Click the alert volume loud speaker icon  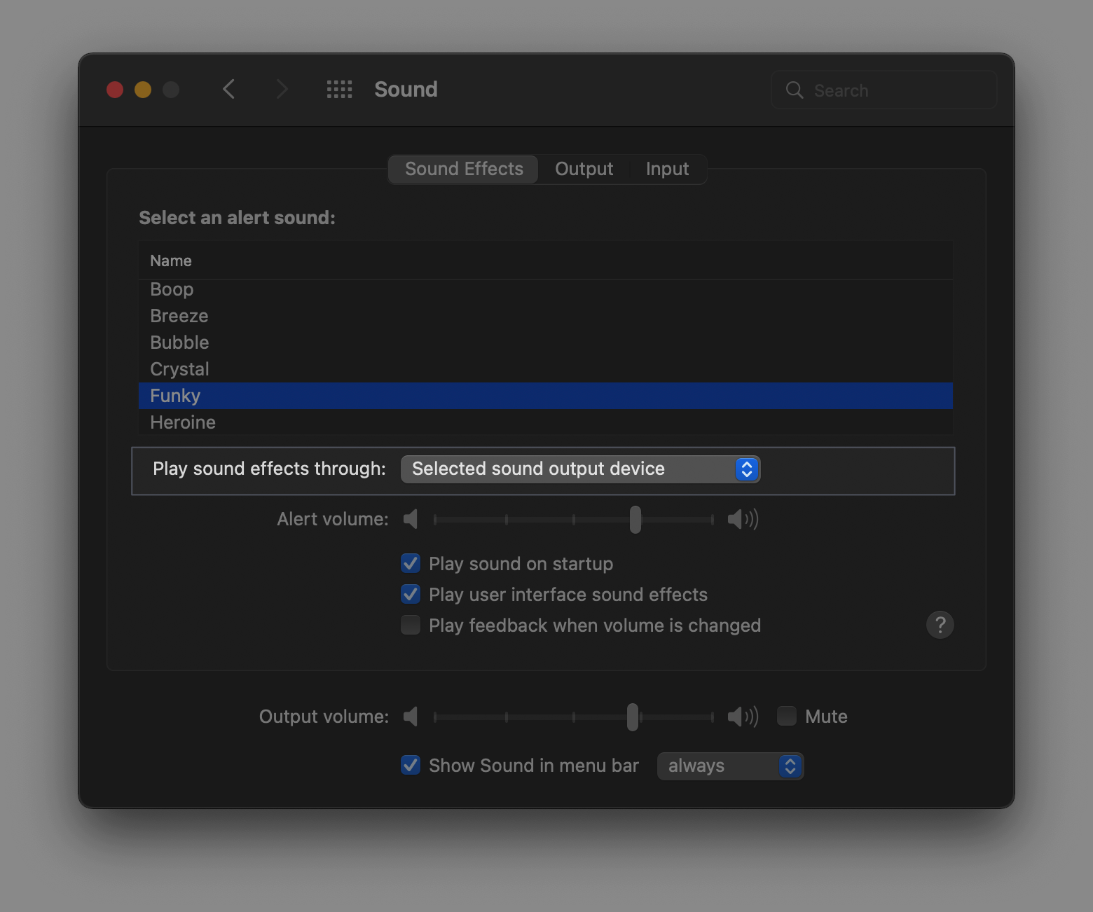pyautogui.click(x=742, y=519)
